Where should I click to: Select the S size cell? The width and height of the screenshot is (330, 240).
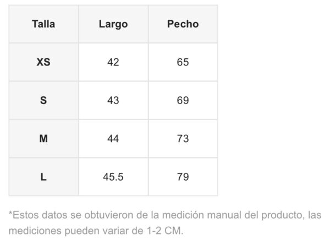click(x=43, y=101)
